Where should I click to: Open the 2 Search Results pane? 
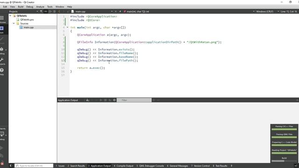pos(76,166)
